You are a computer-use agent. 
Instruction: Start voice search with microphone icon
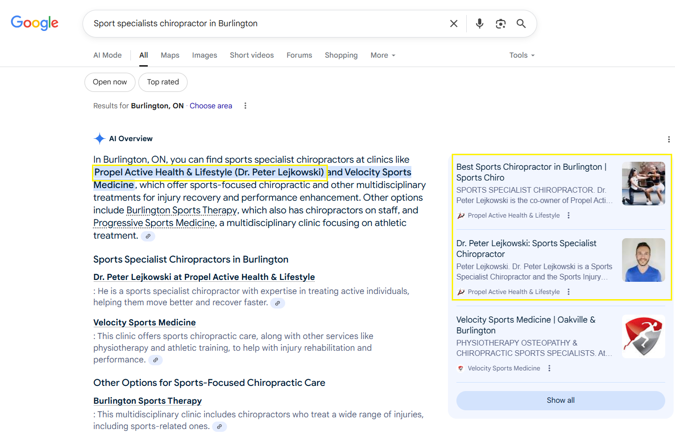point(479,23)
